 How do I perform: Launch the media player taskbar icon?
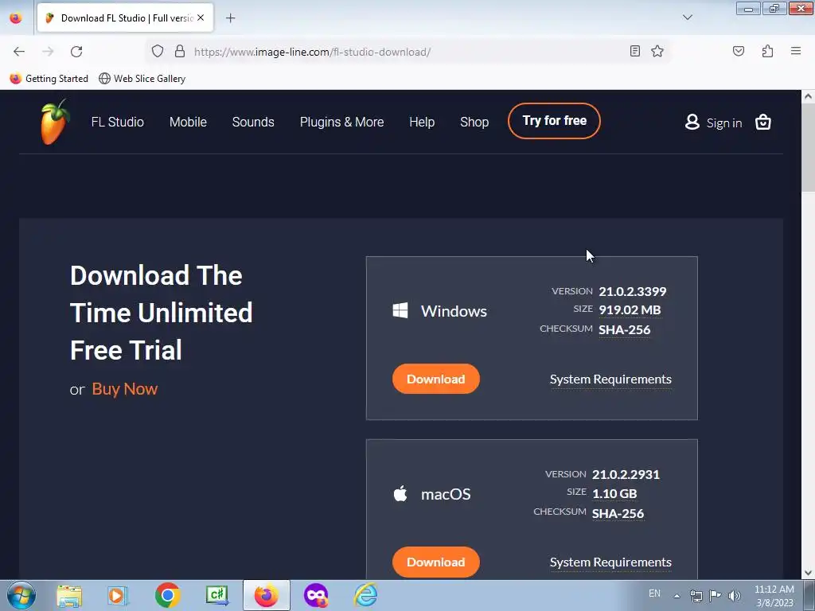[118, 595]
